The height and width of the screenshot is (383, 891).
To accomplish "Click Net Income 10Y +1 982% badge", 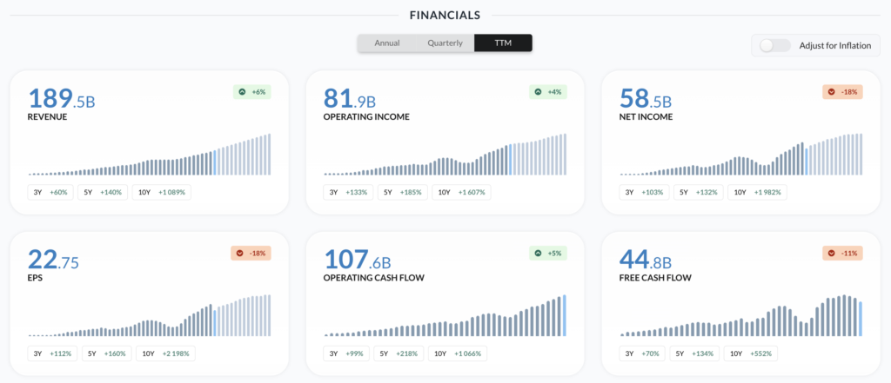I will (x=757, y=192).
